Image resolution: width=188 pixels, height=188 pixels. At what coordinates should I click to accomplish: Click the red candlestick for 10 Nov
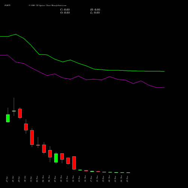pyautogui.click(x=62, y=156)
